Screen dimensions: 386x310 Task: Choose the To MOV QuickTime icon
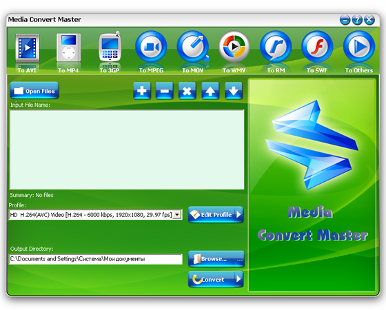point(193,47)
